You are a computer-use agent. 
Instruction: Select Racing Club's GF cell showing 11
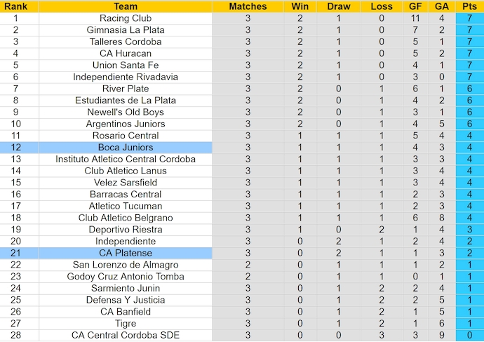(415, 18)
